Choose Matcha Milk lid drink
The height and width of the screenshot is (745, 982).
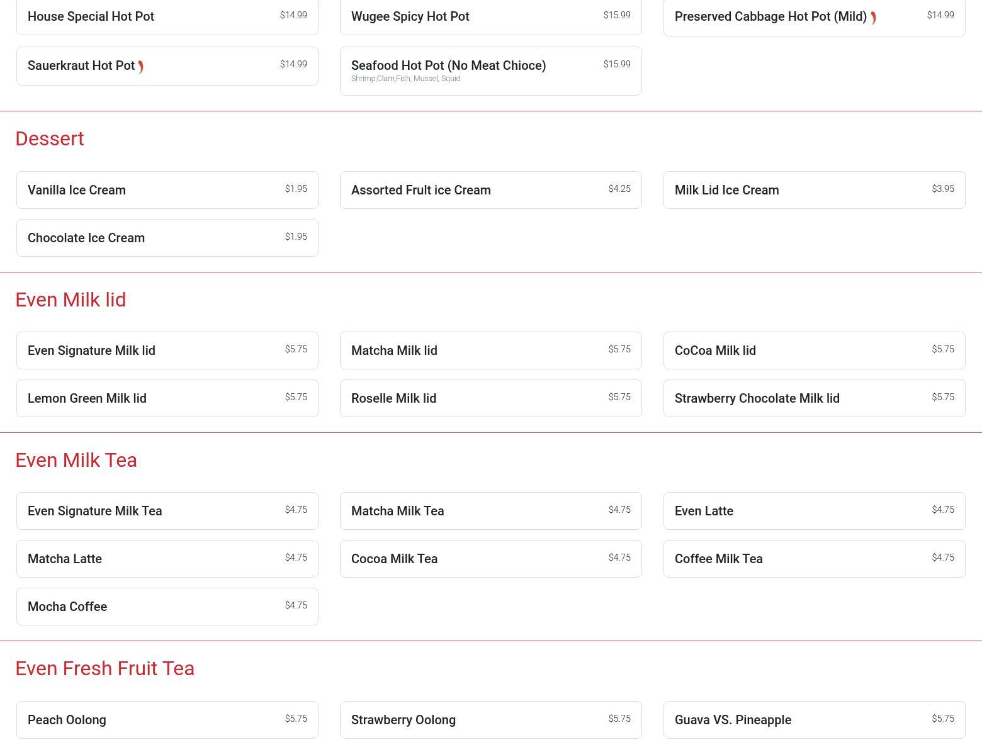click(x=490, y=350)
